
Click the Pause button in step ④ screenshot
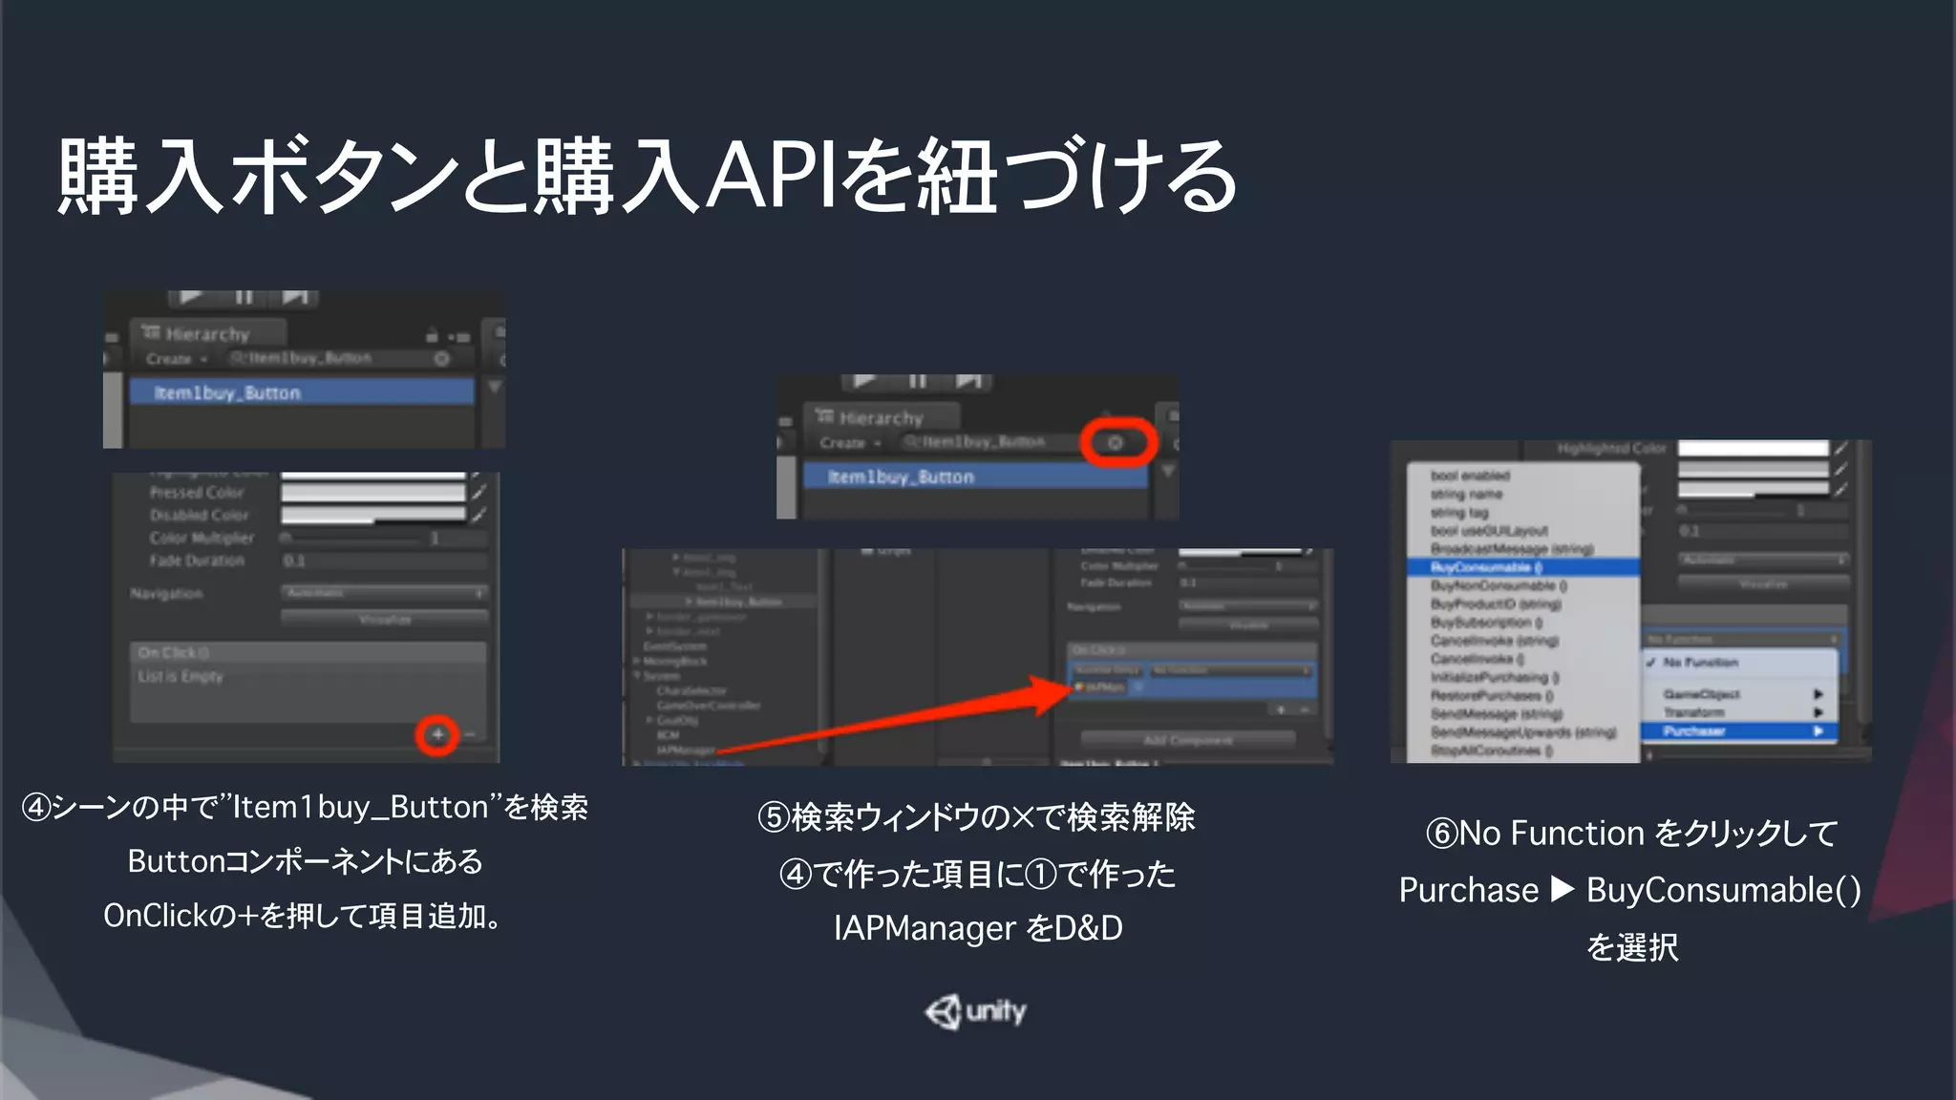pos(244,297)
